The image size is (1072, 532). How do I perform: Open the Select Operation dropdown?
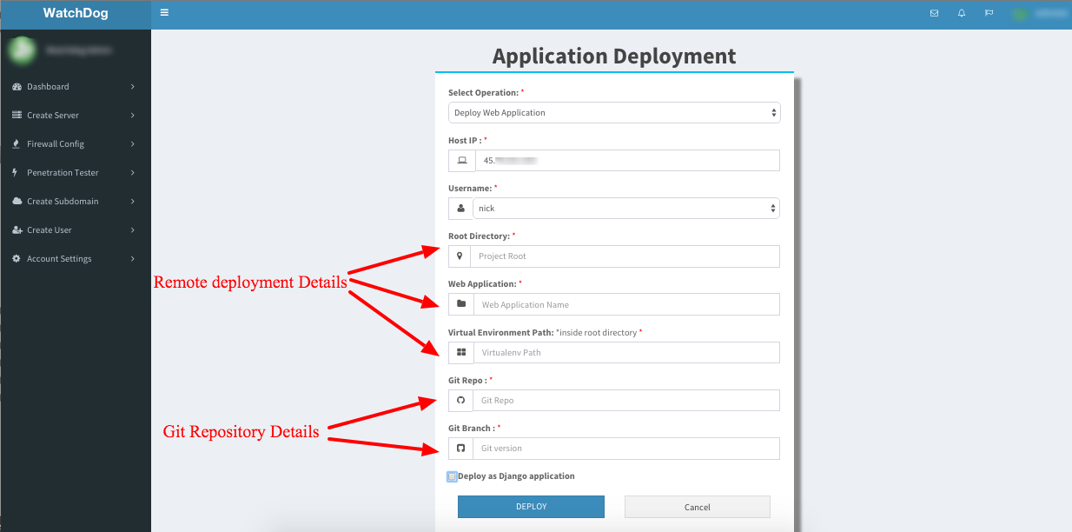point(614,113)
